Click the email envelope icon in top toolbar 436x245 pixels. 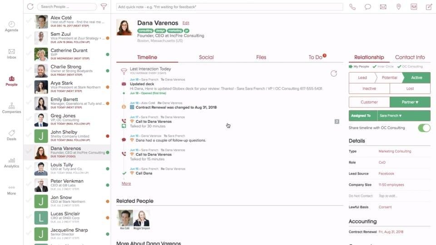(383, 7)
